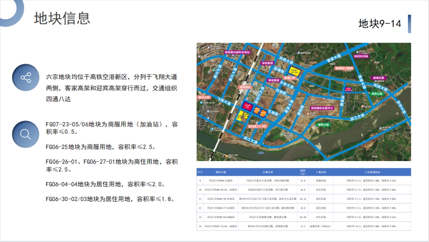Click the 朝阳公园 map label
The image size is (429, 242).
pyautogui.click(x=323, y=125)
